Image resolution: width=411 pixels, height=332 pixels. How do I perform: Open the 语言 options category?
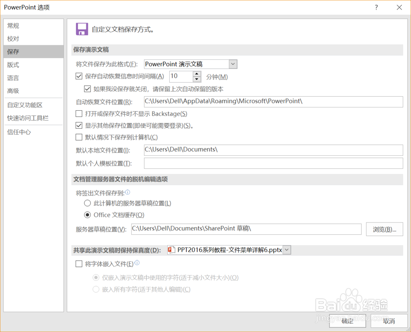(34, 77)
